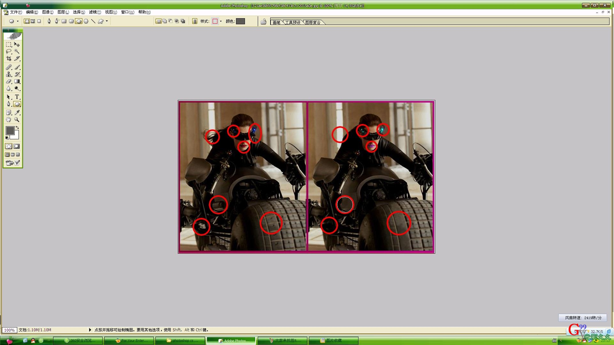Open the 图像 menu
This screenshot has height=345, width=614.
(x=48, y=12)
